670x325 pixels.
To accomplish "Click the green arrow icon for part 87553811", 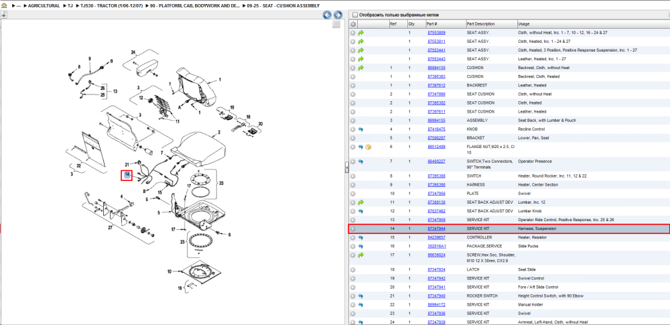I will (360, 42).
